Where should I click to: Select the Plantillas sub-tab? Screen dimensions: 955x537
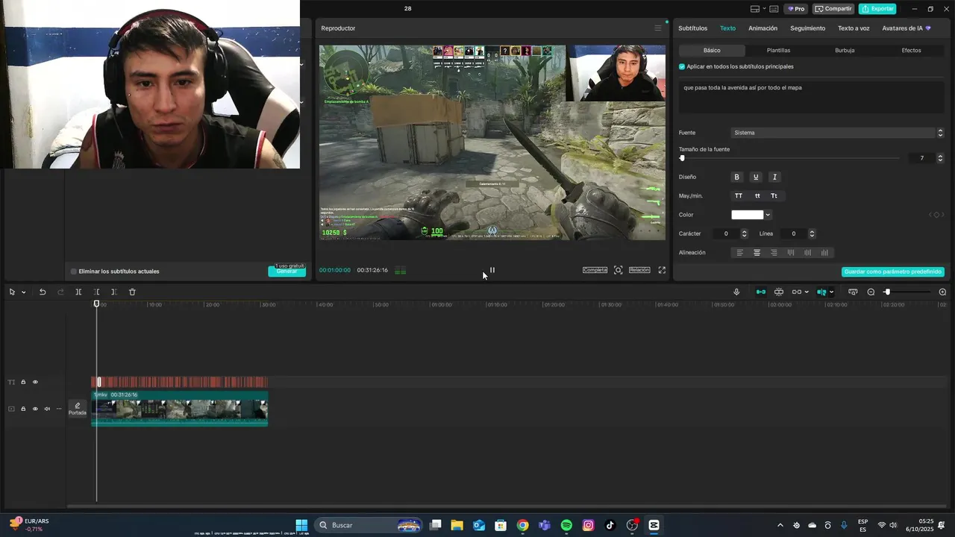(778, 51)
